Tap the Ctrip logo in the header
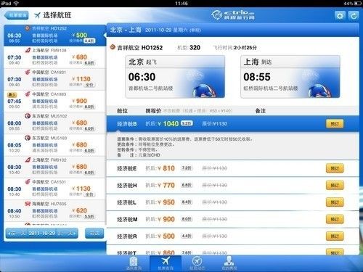 click(233, 15)
